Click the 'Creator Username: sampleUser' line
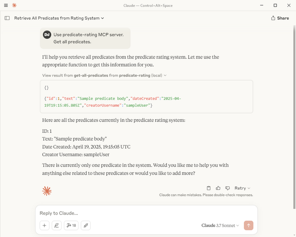296x237 pixels. (76, 154)
